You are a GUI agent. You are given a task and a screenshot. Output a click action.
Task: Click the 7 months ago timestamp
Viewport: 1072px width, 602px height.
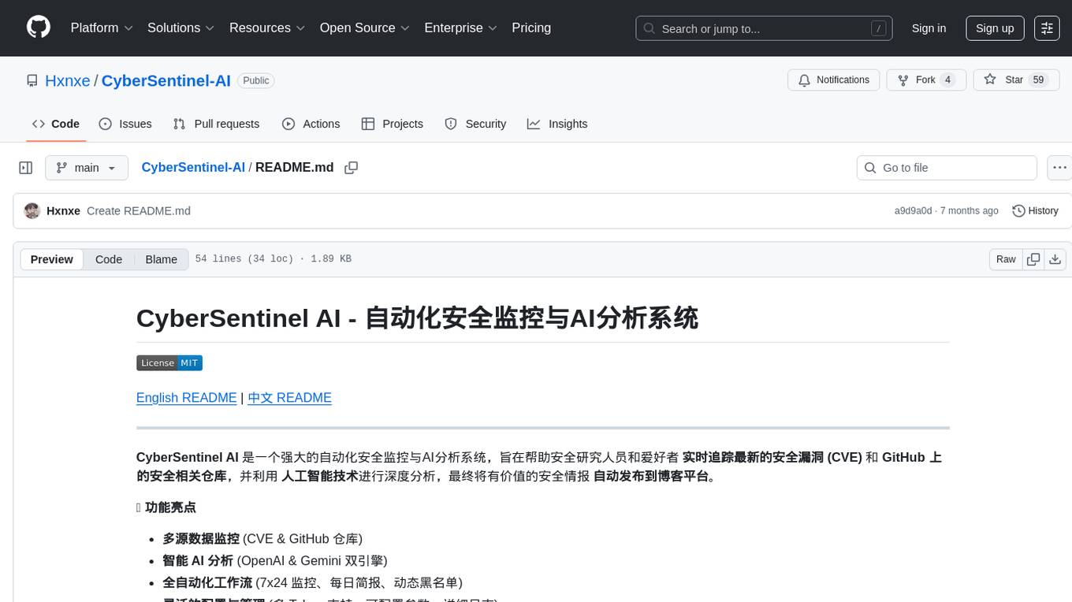click(x=969, y=211)
